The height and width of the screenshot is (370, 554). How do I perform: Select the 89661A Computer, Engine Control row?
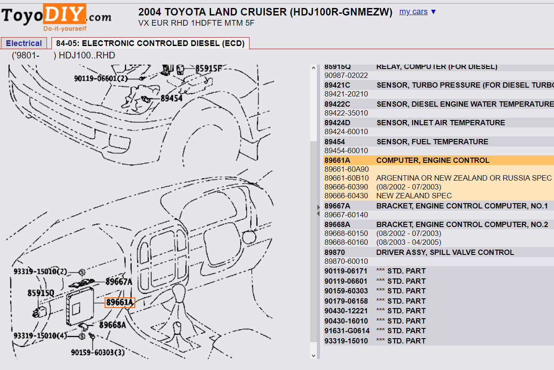(439, 160)
